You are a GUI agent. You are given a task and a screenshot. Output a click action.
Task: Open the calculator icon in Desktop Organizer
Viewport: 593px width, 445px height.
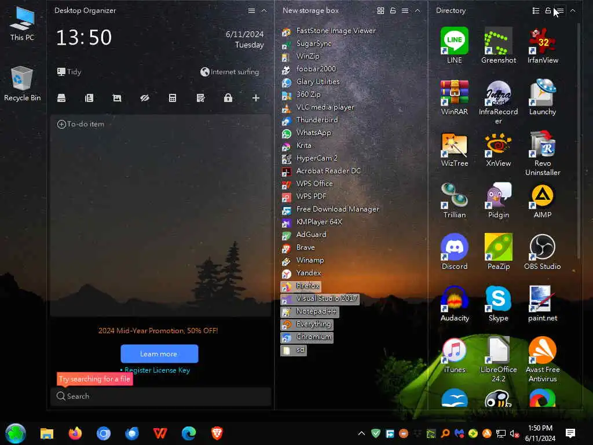click(173, 98)
